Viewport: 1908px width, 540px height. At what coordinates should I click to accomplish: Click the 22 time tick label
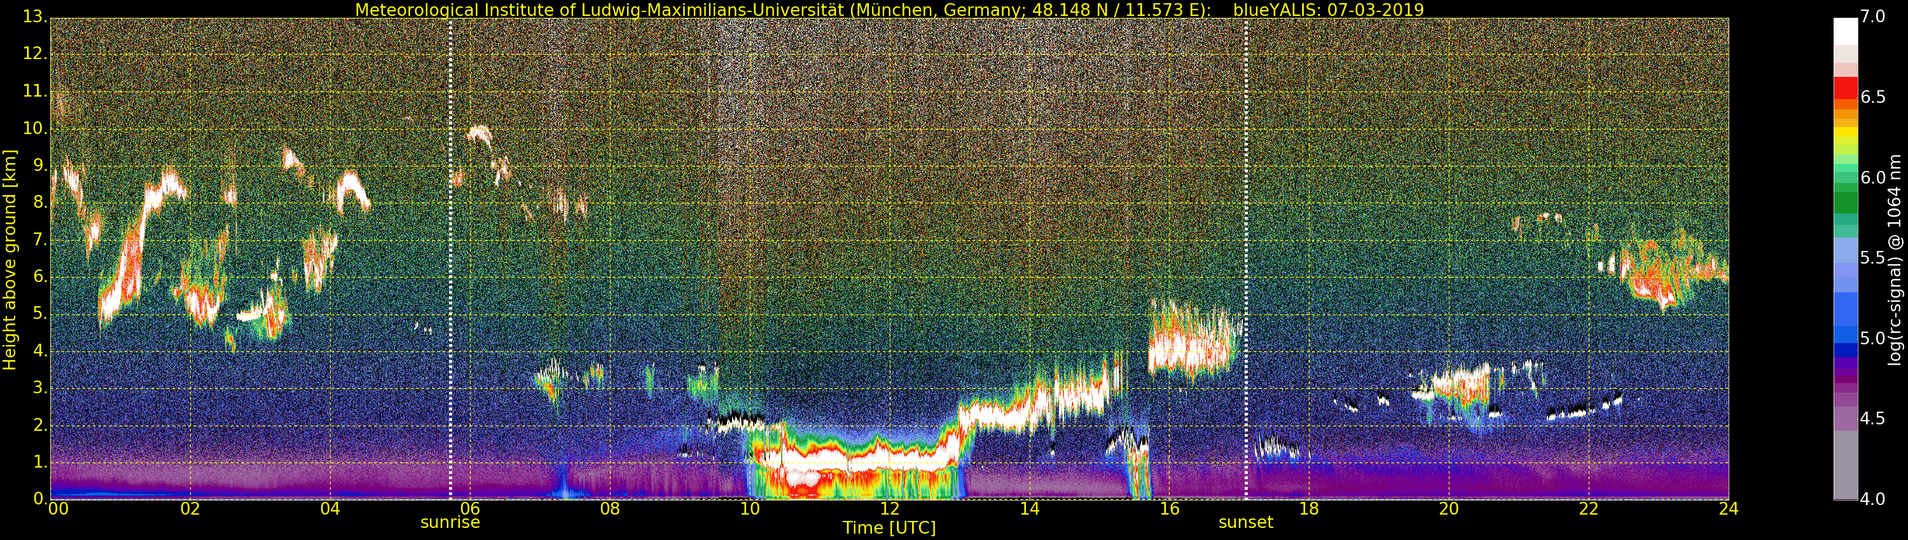(1589, 509)
